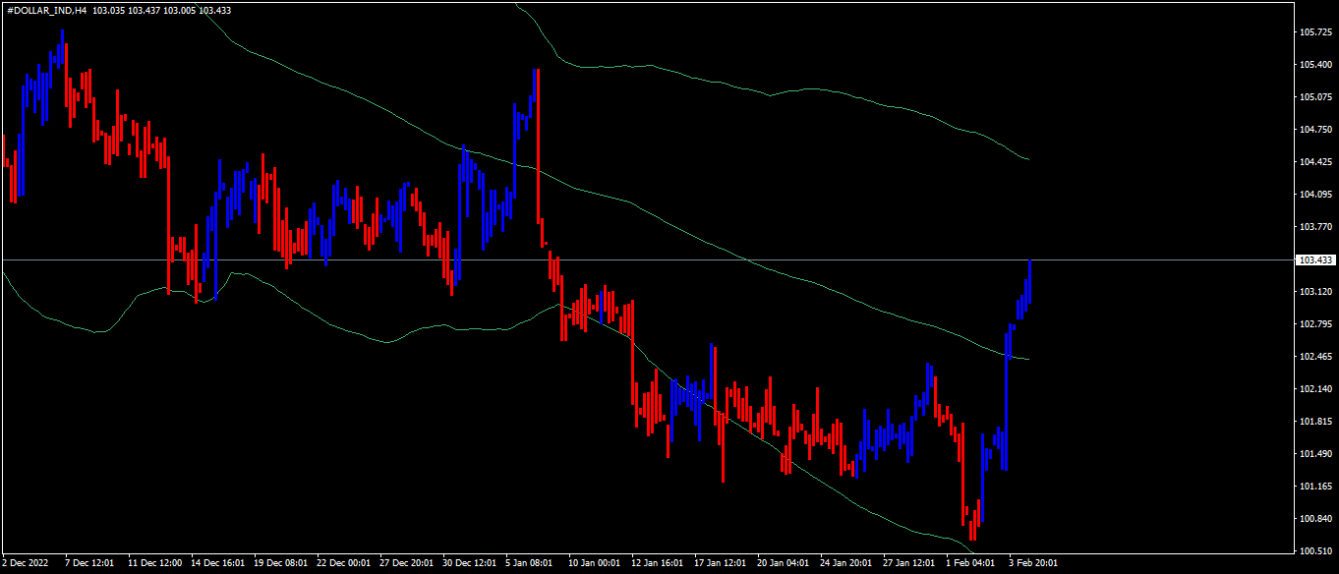Viewport: 1339px width, 574px height.
Task: Click the 100.510 price axis label
Action: [1315, 551]
